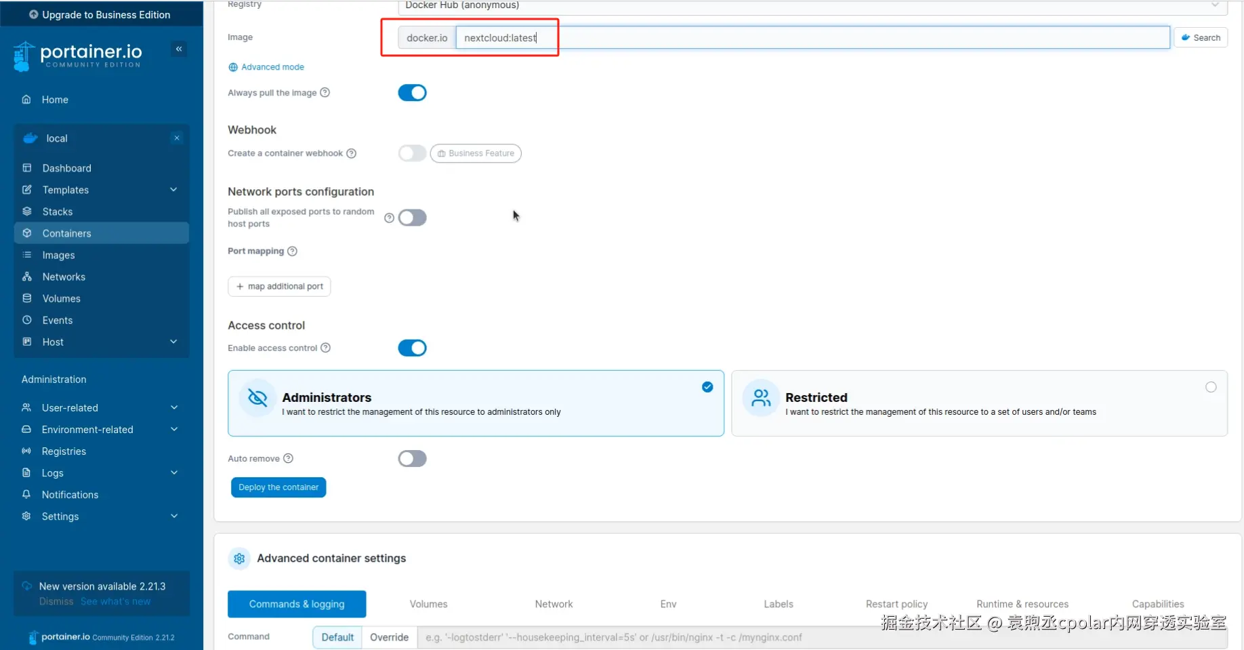The width and height of the screenshot is (1244, 650).
Task: Click the Templates edit icon
Action: click(x=27, y=190)
